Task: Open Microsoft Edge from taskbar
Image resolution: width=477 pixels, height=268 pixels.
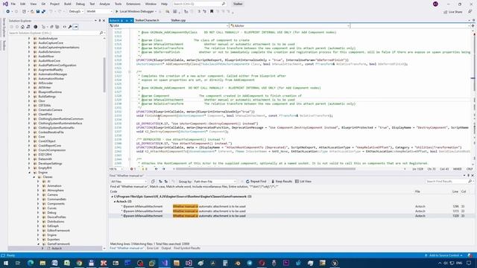Action: 31,263
